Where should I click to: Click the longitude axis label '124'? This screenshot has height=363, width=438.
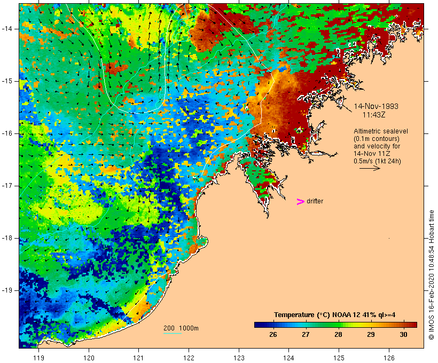(x=289, y=358)
